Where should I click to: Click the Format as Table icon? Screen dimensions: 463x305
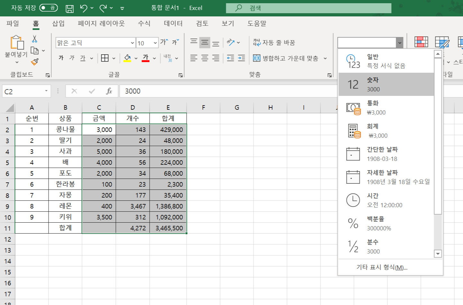click(442, 42)
